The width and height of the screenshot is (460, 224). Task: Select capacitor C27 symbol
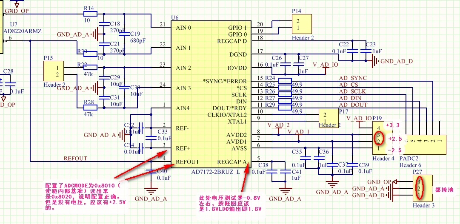tap(298, 64)
